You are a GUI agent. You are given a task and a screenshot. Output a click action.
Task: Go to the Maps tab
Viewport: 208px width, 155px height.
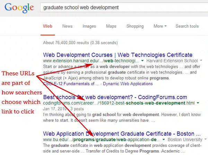111,26
